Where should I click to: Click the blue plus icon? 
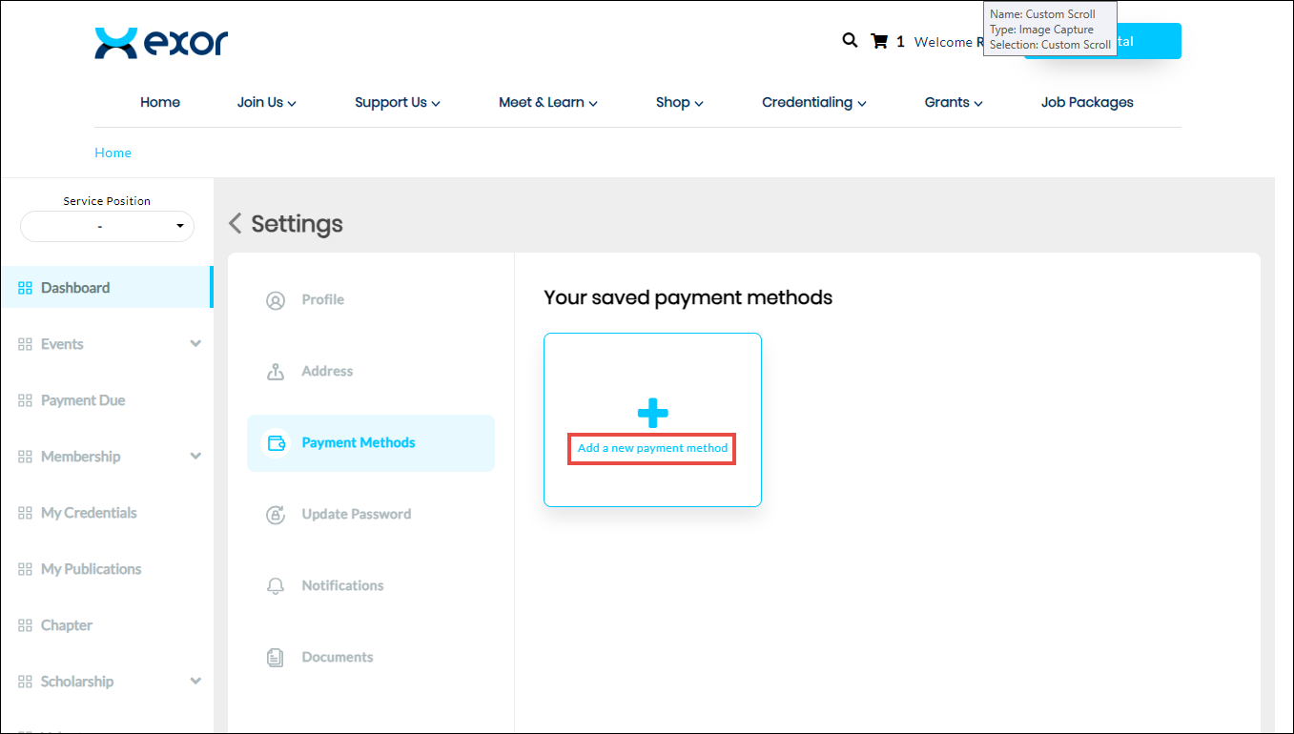(x=652, y=414)
